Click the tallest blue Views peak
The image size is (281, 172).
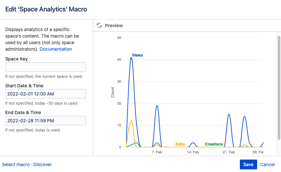click(x=131, y=58)
